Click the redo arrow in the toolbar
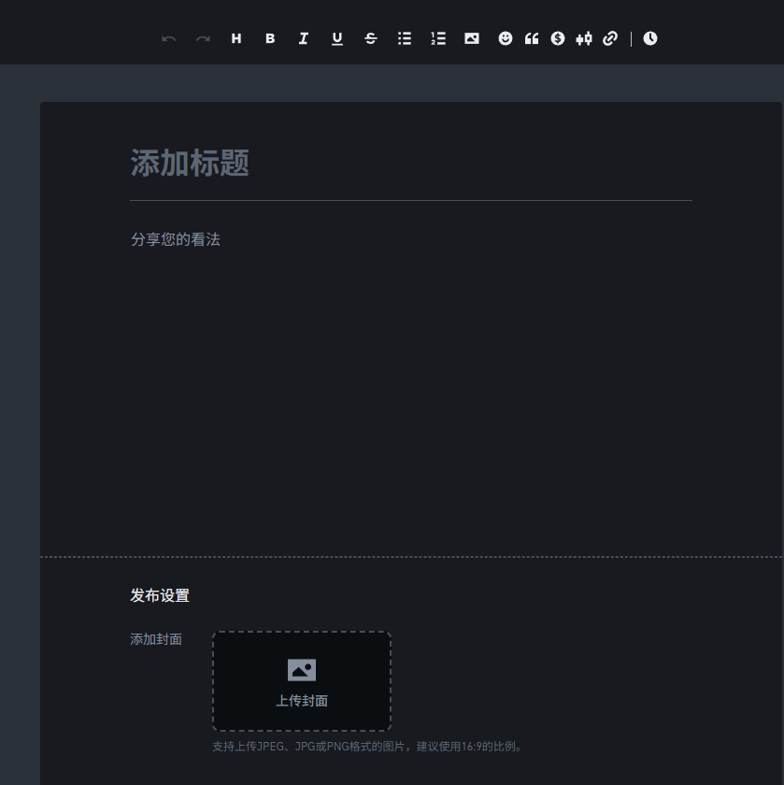784x785 pixels. 203,38
